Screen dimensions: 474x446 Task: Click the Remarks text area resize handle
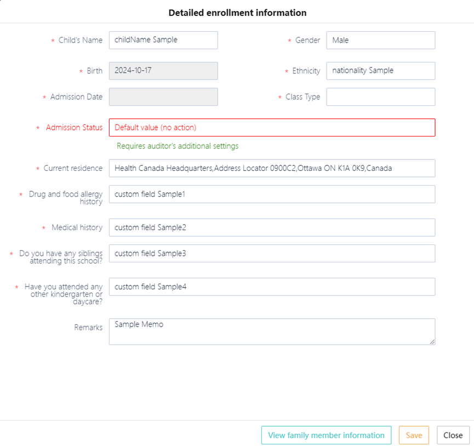coord(432,342)
